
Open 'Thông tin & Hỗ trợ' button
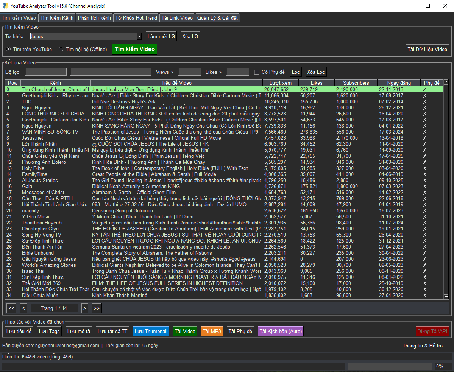[423, 346]
